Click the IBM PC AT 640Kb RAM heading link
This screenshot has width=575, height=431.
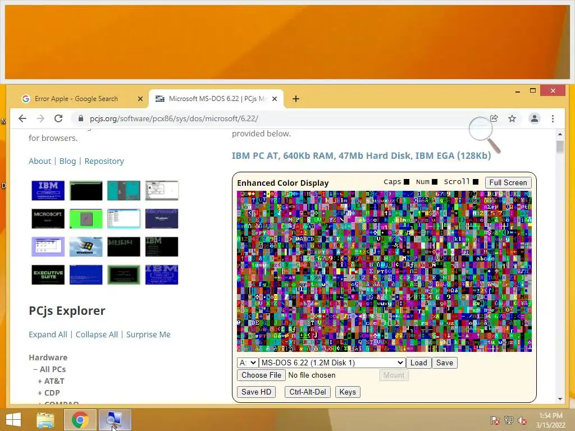[x=361, y=156]
